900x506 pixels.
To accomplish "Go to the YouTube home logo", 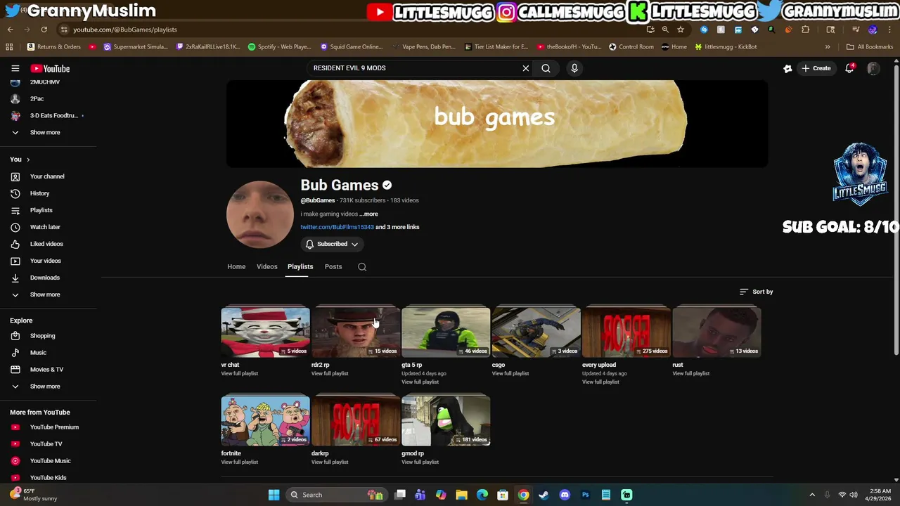I will (50, 68).
